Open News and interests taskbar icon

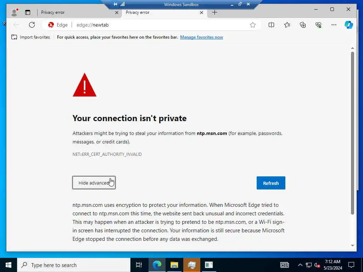[x=285, y=265]
